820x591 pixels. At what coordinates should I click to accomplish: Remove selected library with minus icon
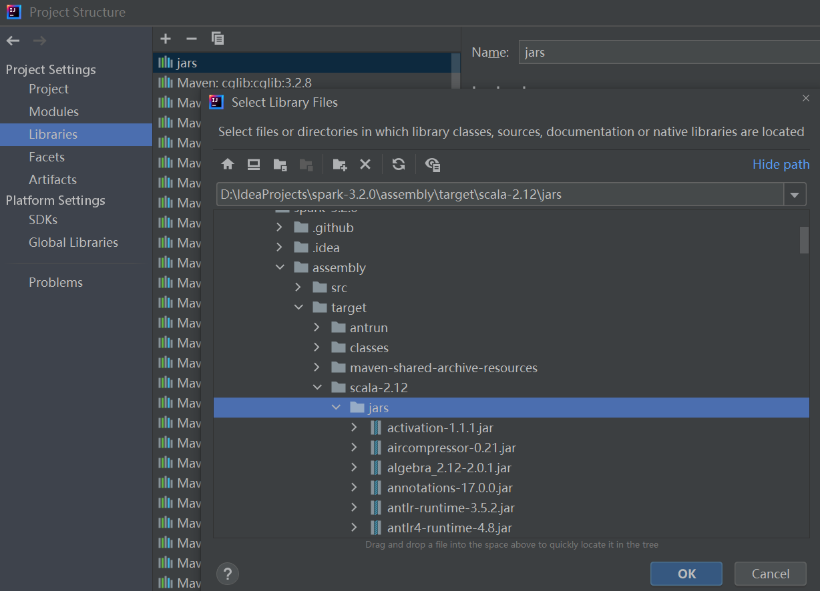[191, 39]
